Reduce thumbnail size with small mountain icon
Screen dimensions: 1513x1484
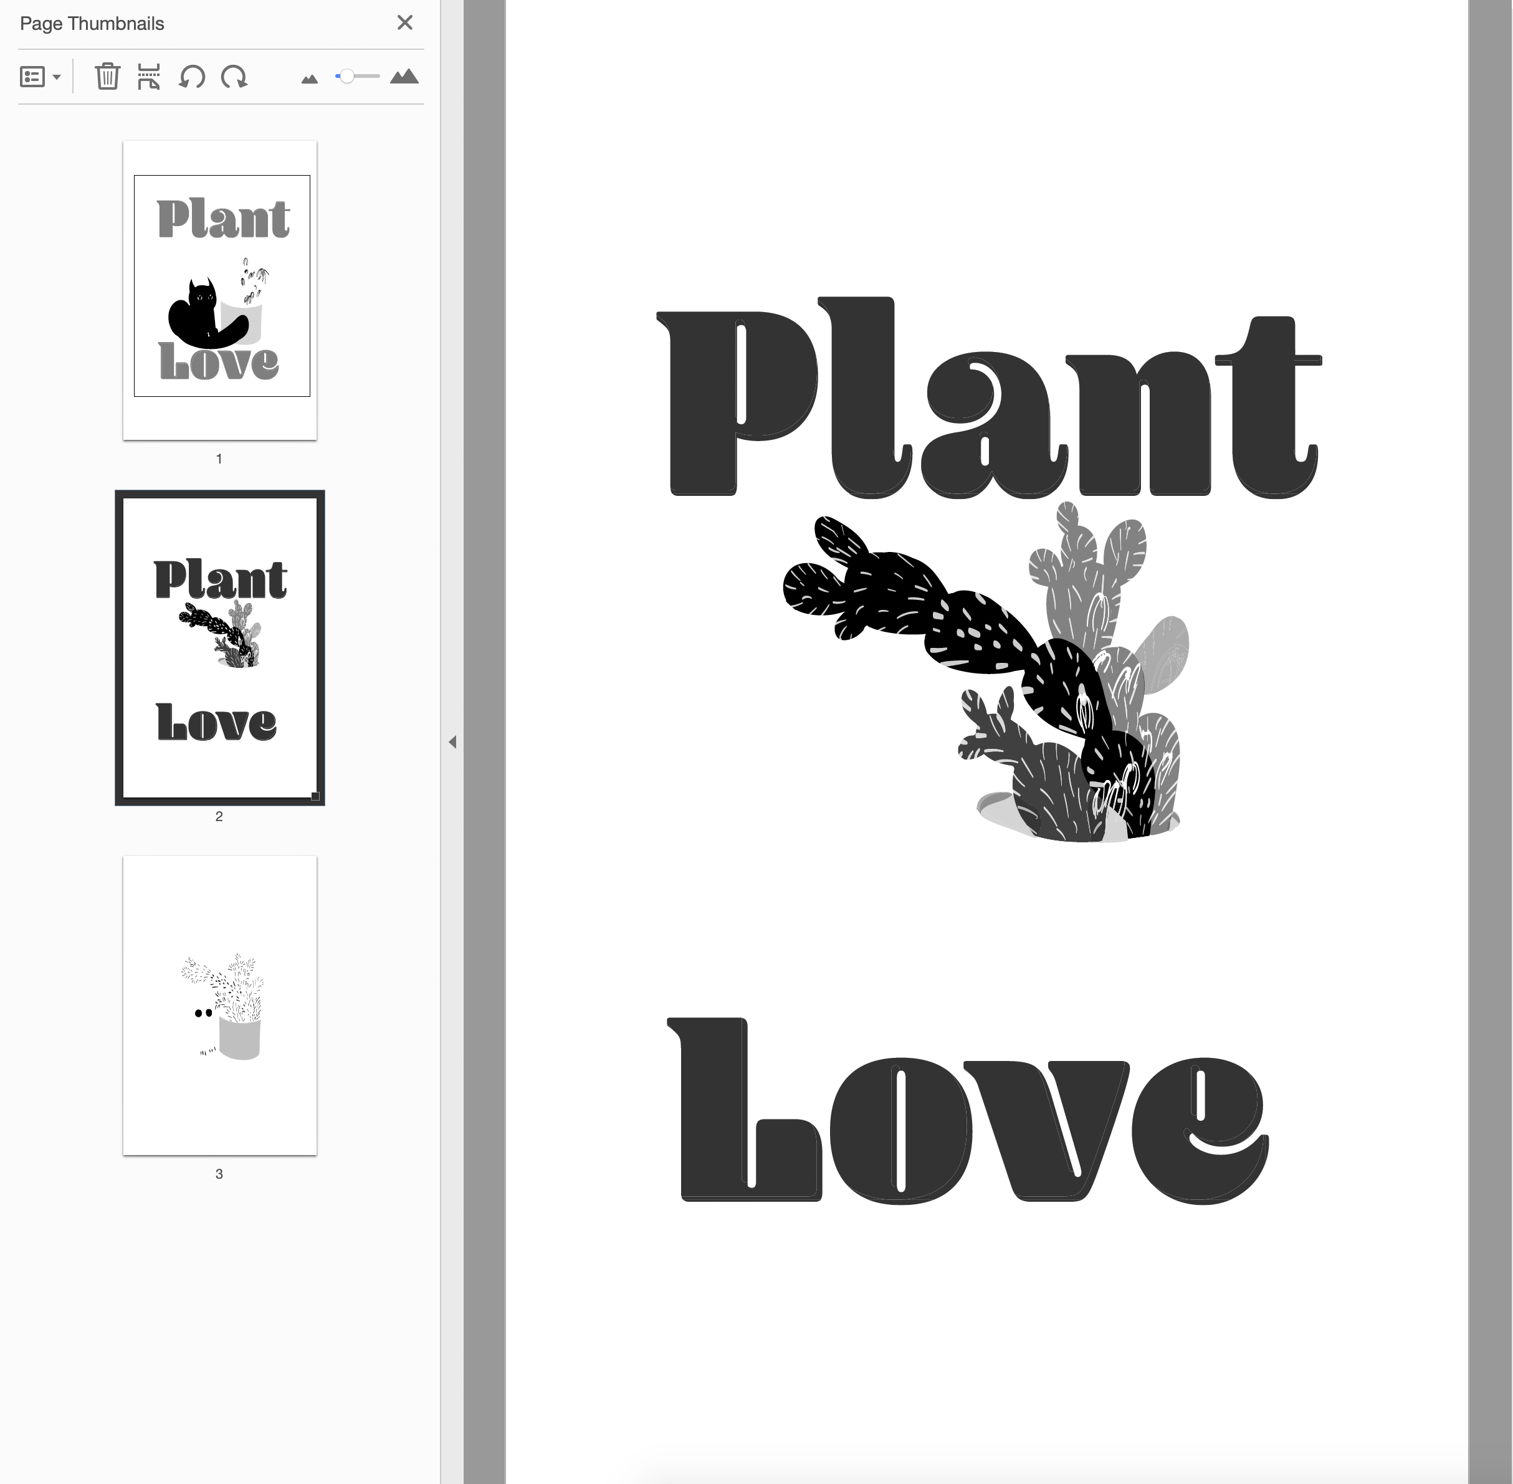point(310,78)
